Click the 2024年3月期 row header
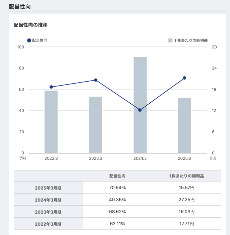The height and width of the screenshot is (235, 230). pos(48,200)
